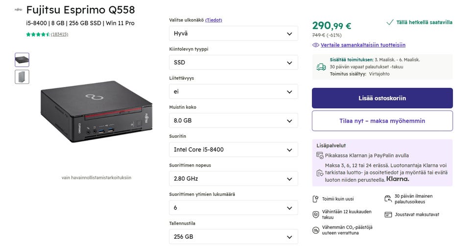This screenshot has height=249, width=470.
Task: Click the Klarna logo
Action: pos(398,179)
